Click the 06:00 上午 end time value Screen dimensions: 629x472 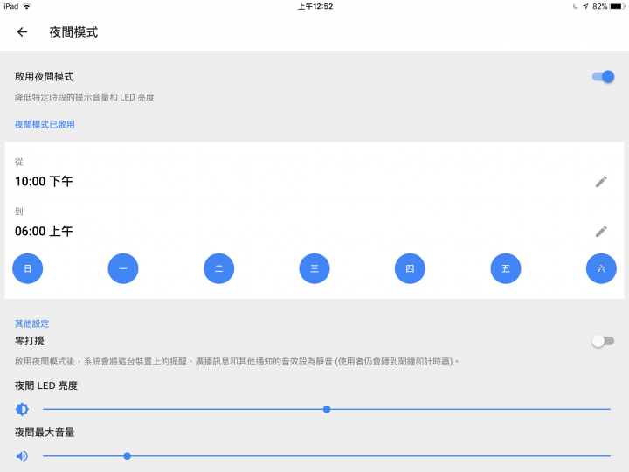point(44,231)
